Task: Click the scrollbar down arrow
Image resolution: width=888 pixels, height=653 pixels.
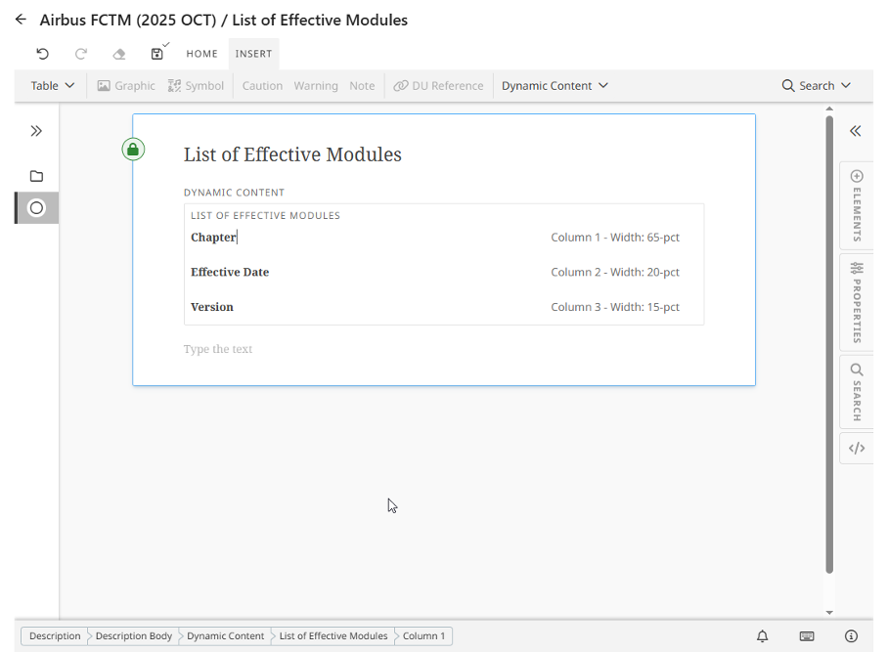Action: pyautogui.click(x=829, y=612)
